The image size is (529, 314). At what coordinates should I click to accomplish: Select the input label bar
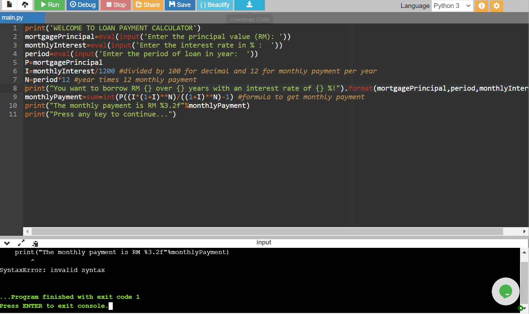pyautogui.click(x=264, y=242)
